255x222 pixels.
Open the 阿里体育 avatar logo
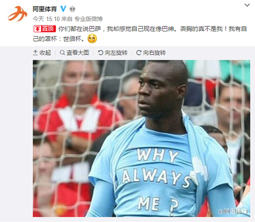(x=17, y=13)
